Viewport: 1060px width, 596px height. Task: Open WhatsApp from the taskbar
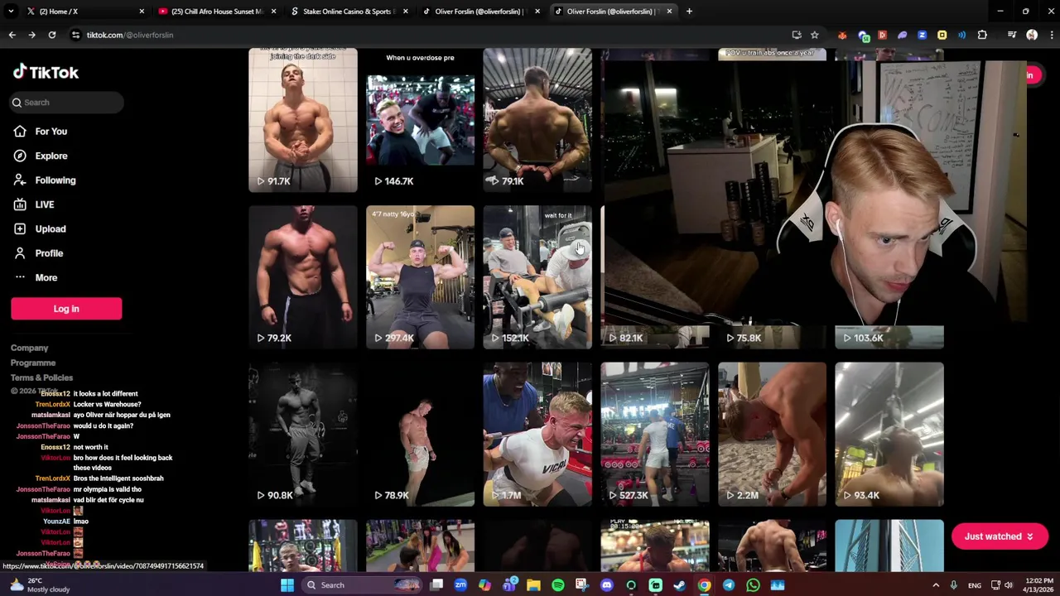(753, 585)
